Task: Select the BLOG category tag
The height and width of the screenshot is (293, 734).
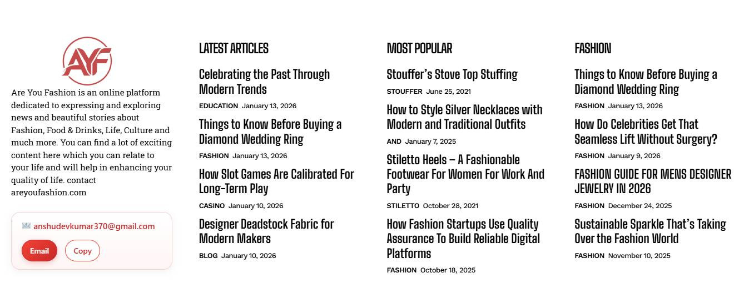Action: 209,256
